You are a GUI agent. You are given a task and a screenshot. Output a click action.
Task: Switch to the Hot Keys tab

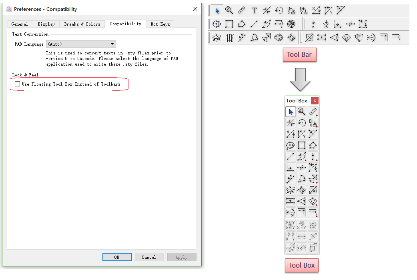coord(160,24)
